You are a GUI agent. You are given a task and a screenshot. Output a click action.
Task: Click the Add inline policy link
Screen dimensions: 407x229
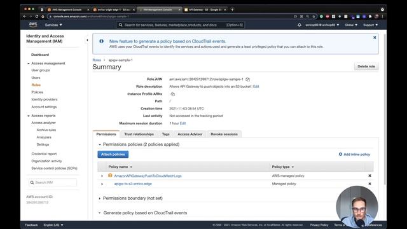click(357, 154)
